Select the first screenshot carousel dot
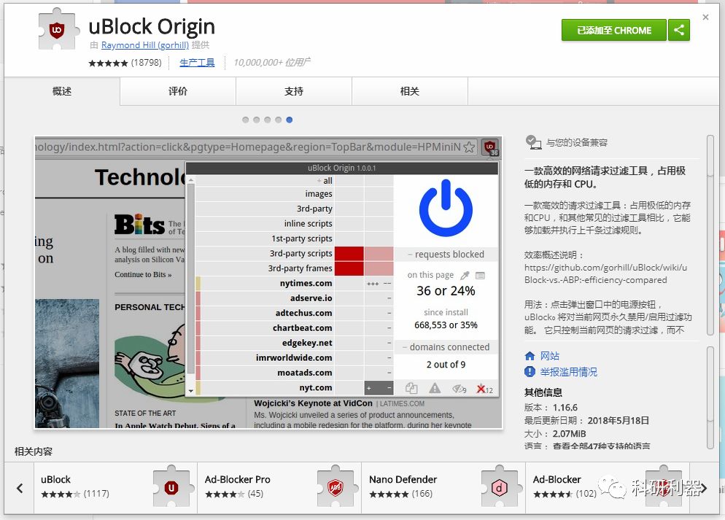This screenshot has width=725, height=520. [246, 120]
